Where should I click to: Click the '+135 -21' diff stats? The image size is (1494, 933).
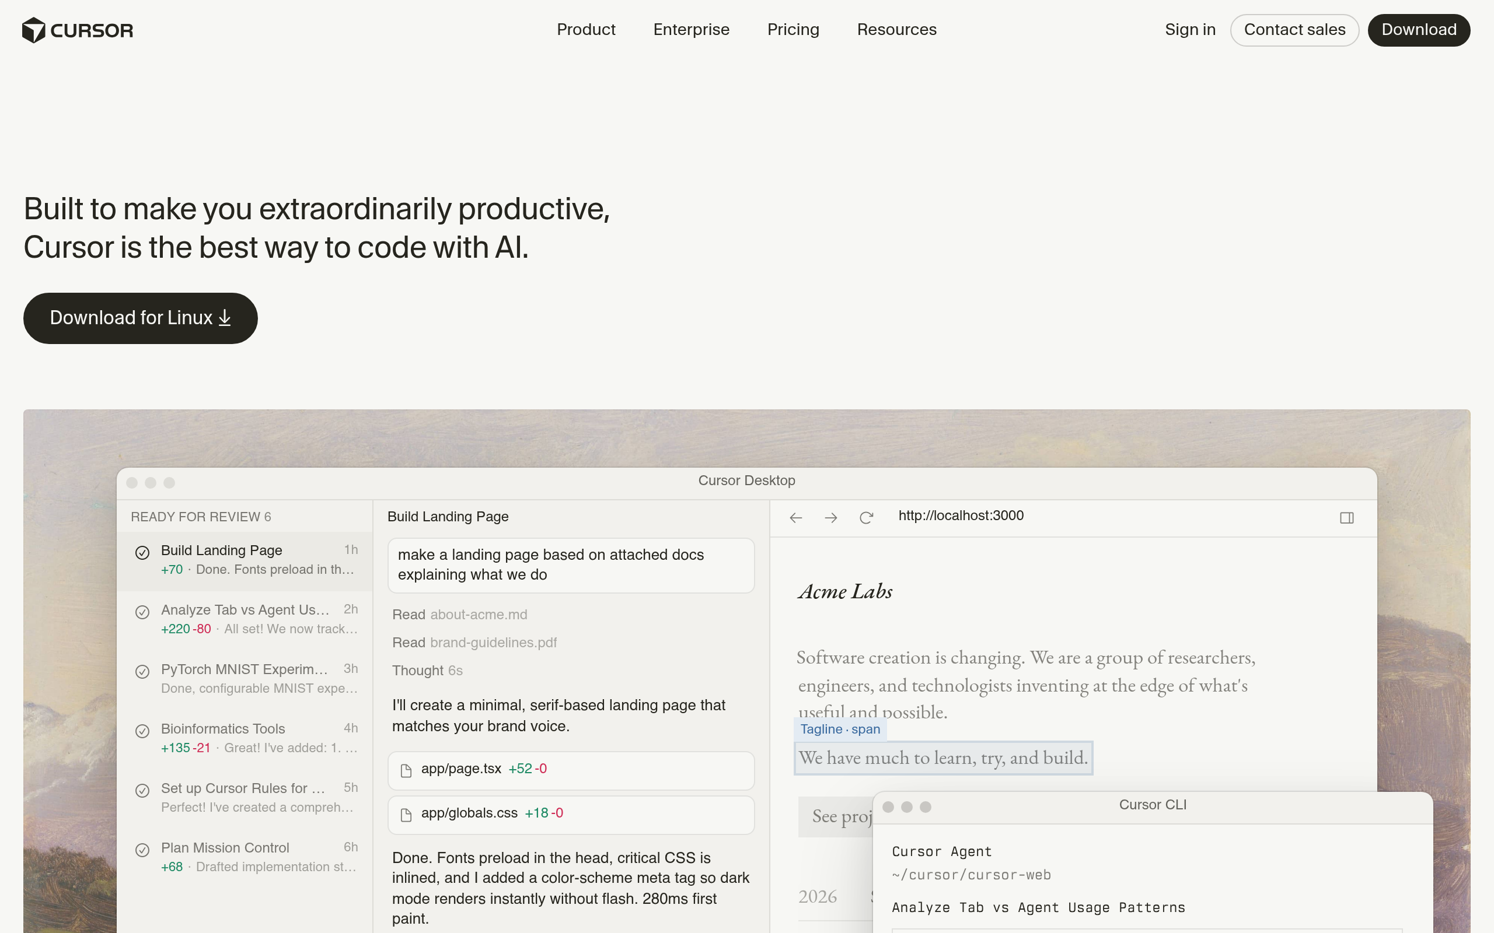point(186,748)
